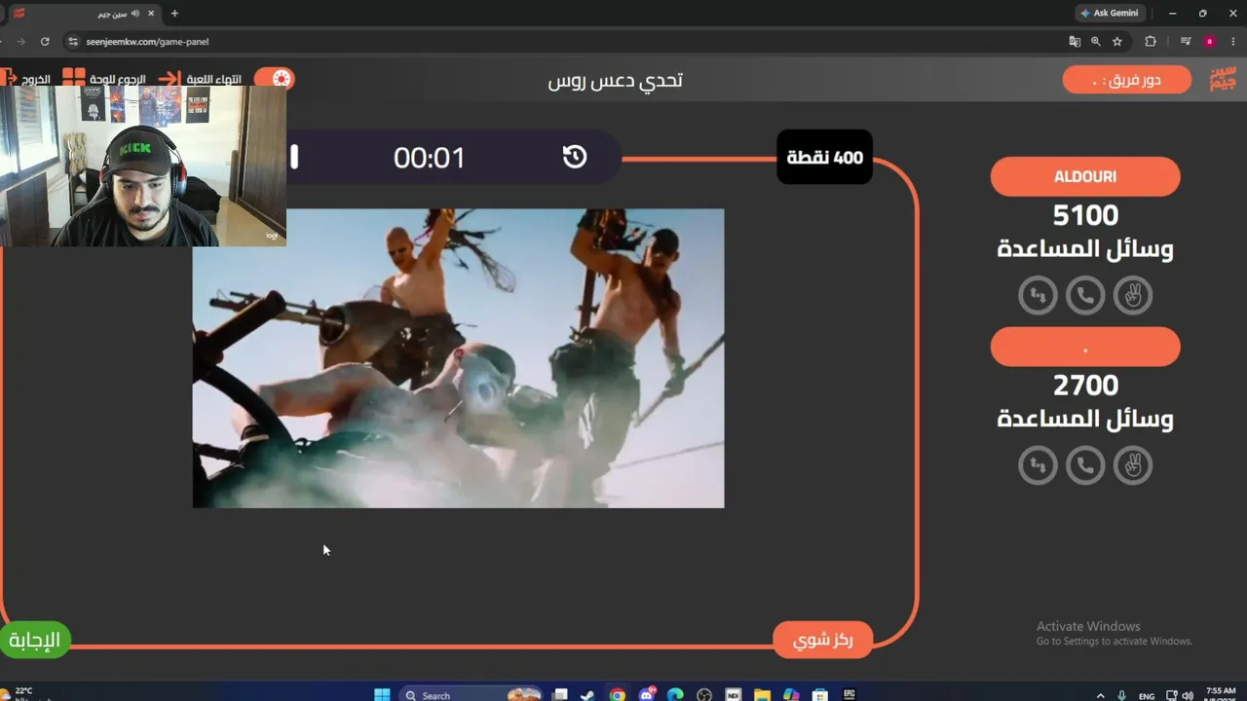Click the تحدي دعس روس title
The width and height of the screenshot is (1247, 701).
click(615, 80)
